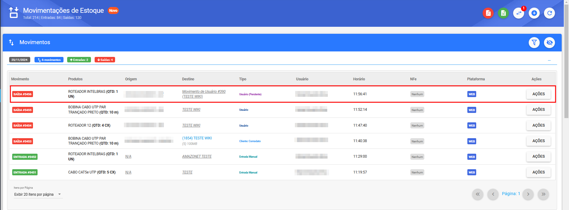
Task: Click the Novo badge near title
Action: [113, 11]
